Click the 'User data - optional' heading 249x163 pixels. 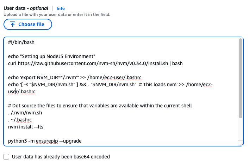(x=26, y=8)
